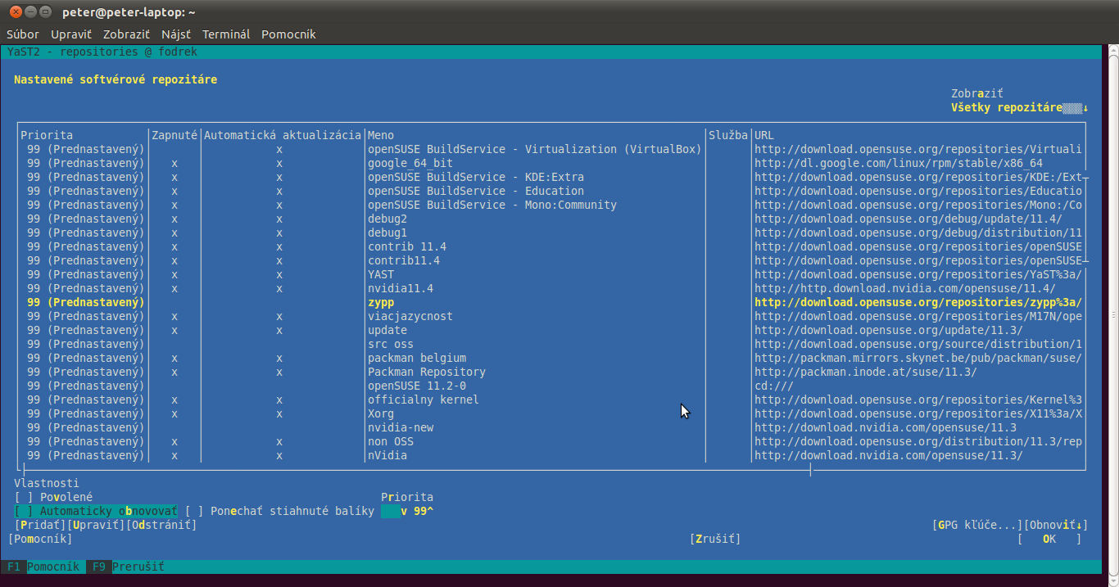Viewport: 1119px width, 587px height.
Task: Click the bracketed Pomocník button above the function-key bar
Action: 40,539
